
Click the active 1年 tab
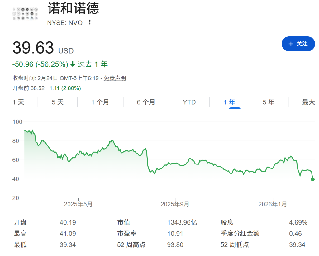pos(230,102)
